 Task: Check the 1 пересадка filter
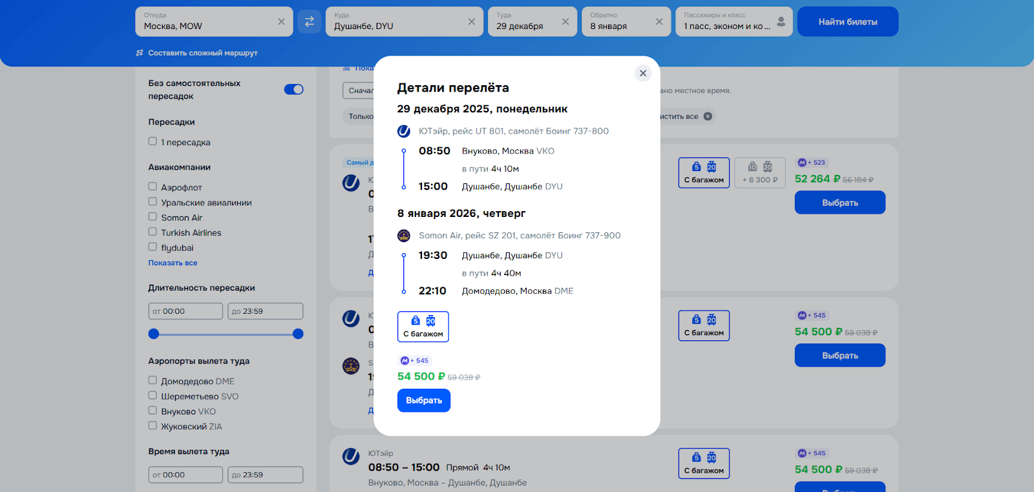153,141
